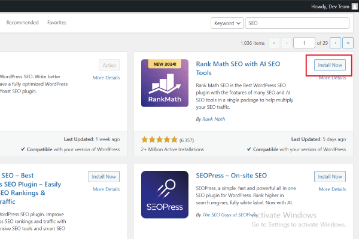
Task: Go to the first results page
Action: point(274,43)
